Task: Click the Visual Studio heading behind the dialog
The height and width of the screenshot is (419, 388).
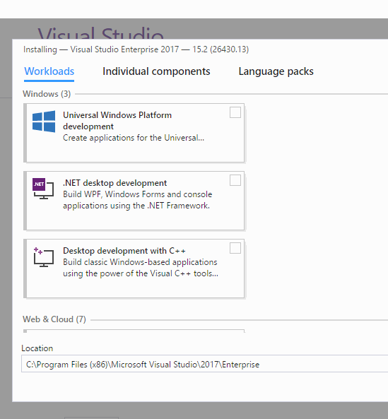Action: pos(100,33)
